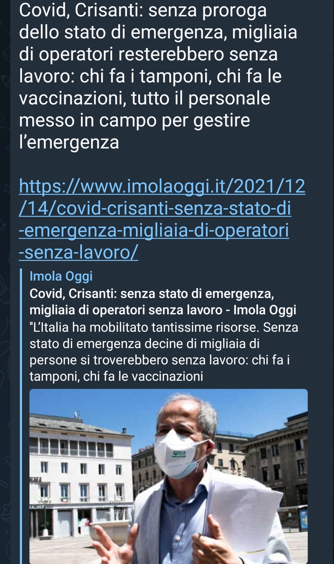
Task: Open the article preview photo thumbnail
Action: pyautogui.click(x=168, y=476)
